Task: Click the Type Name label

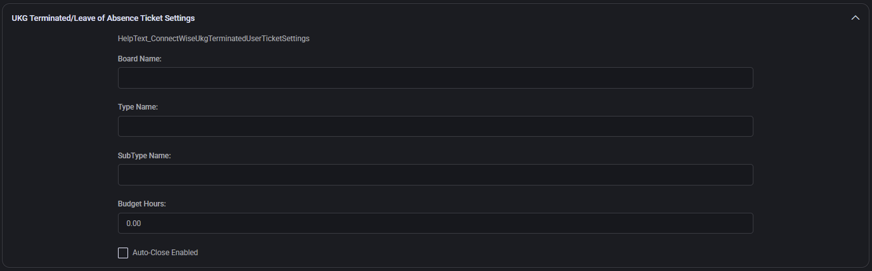Action: tap(138, 107)
